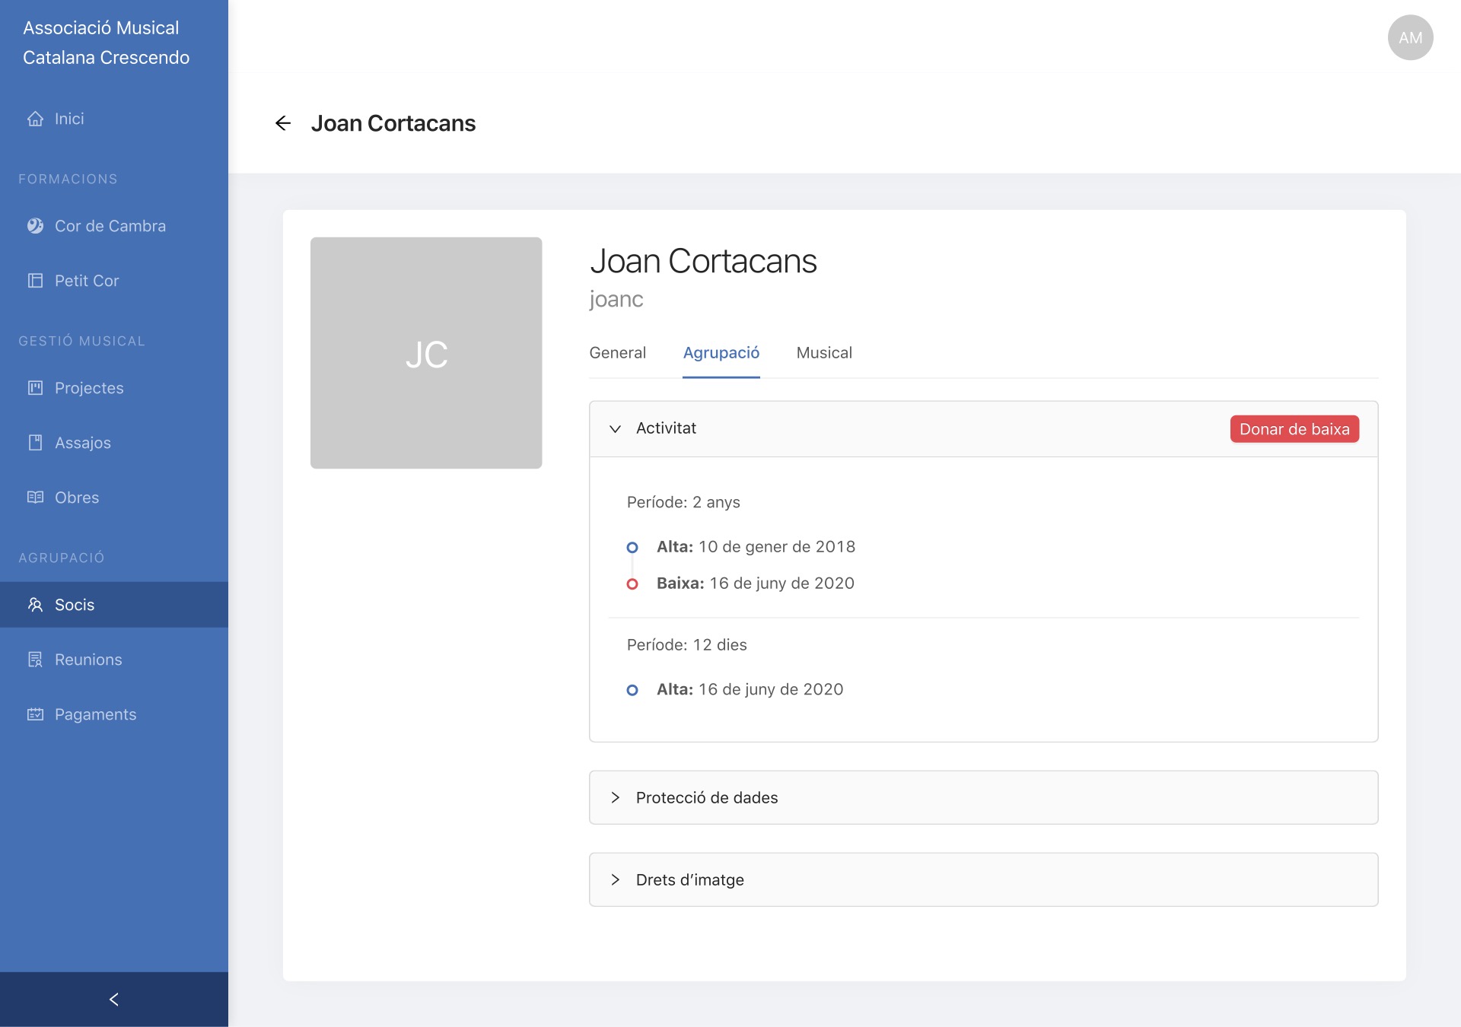Click the Petit Cor sidebar icon

click(x=35, y=281)
